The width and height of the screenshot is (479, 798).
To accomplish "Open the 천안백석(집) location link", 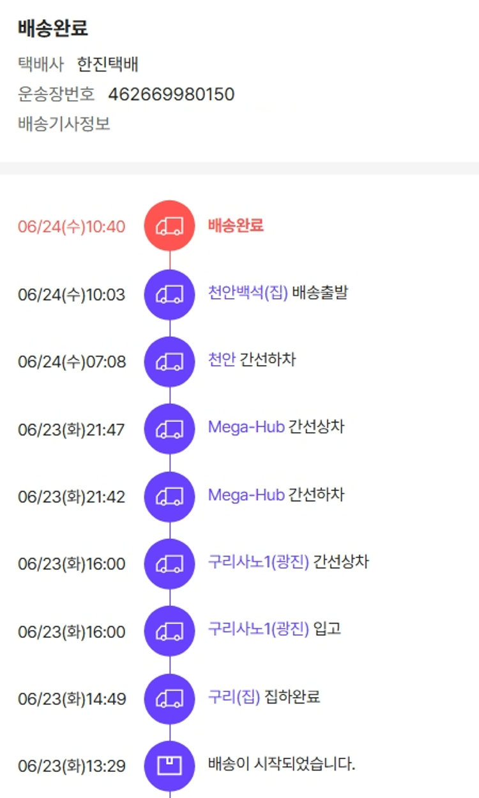I will point(248,293).
